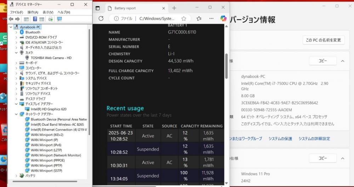
Task: Open the 操作(A) menu
Action: (33, 12)
